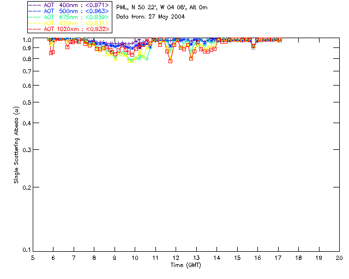Click the lowest red square marker near 11.7 GMT
Viewport: 349px width, 279px height.
(x=171, y=61)
